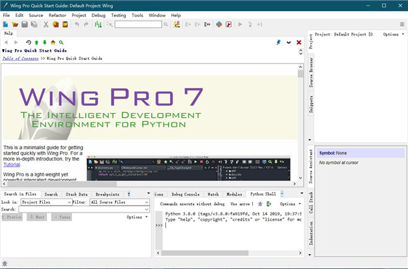This screenshot has width=408, height=269.
Task: Click the black toggle-comment block icon
Action: [207, 25]
